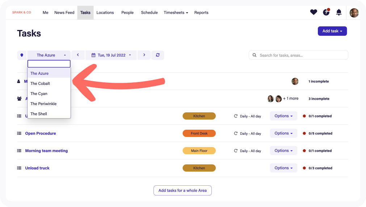This screenshot has height=207, width=366.
Task: Click the 0/5 completed text
Action: (320, 133)
